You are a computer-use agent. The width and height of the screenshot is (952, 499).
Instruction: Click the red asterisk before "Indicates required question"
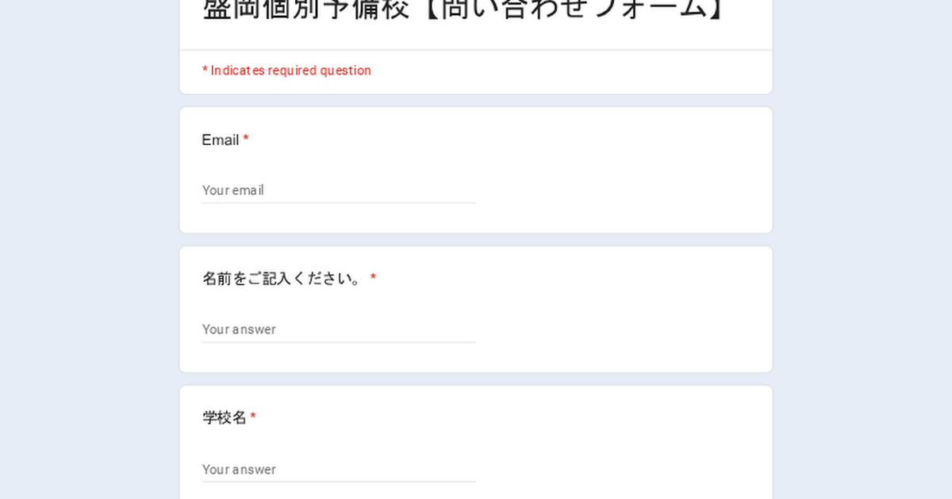tap(205, 70)
